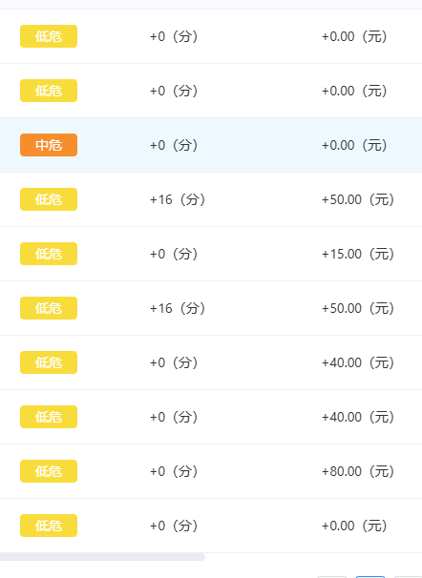This screenshot has width=422, height=578.
Task: Click the blue-outlined current page button
Action: (370, 576)
